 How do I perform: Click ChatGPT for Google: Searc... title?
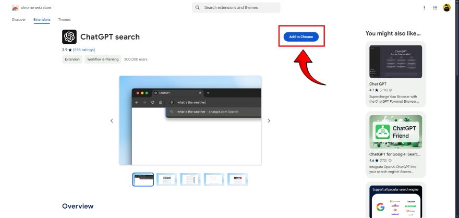click(395, 154)
